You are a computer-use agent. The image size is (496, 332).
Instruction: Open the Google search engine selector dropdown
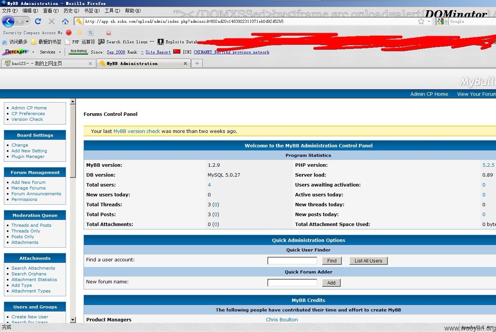442,21
